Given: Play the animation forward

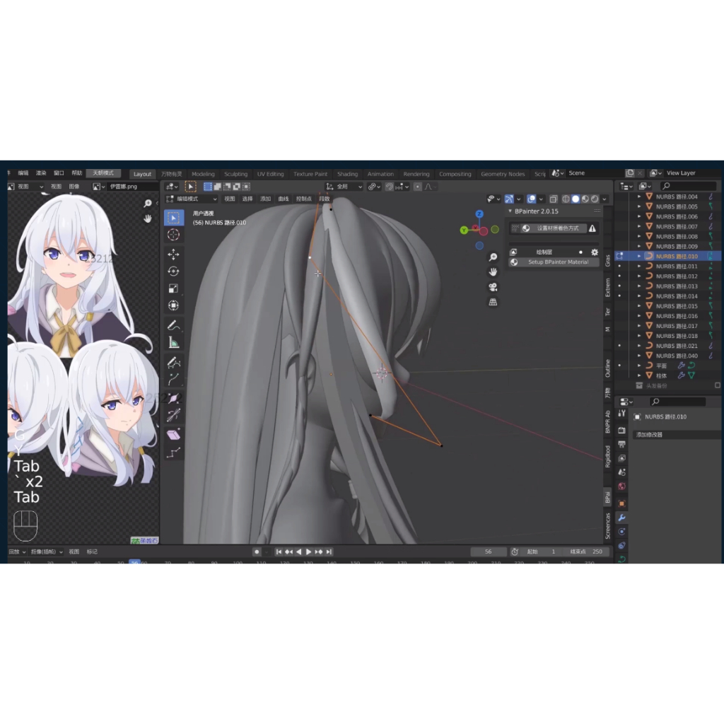Looking at the screenshot, I should [308, 551].
